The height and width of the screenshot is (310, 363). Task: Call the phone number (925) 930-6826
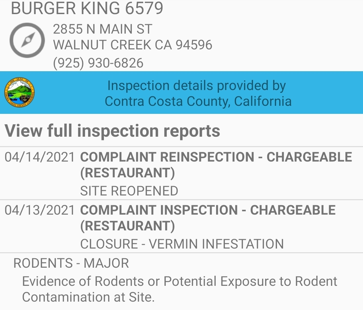tap(98, 63)
